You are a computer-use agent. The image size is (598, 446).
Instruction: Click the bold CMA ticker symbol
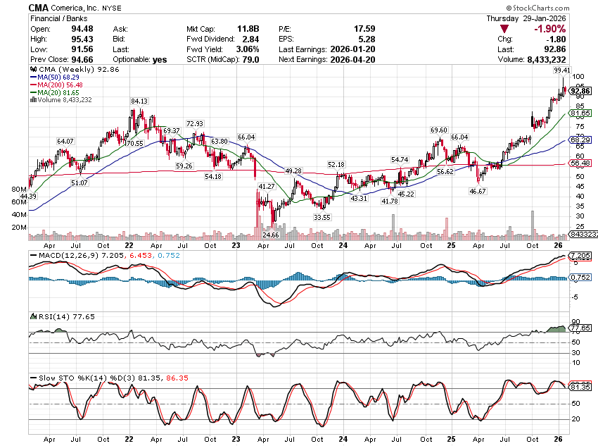click(39, 7)
